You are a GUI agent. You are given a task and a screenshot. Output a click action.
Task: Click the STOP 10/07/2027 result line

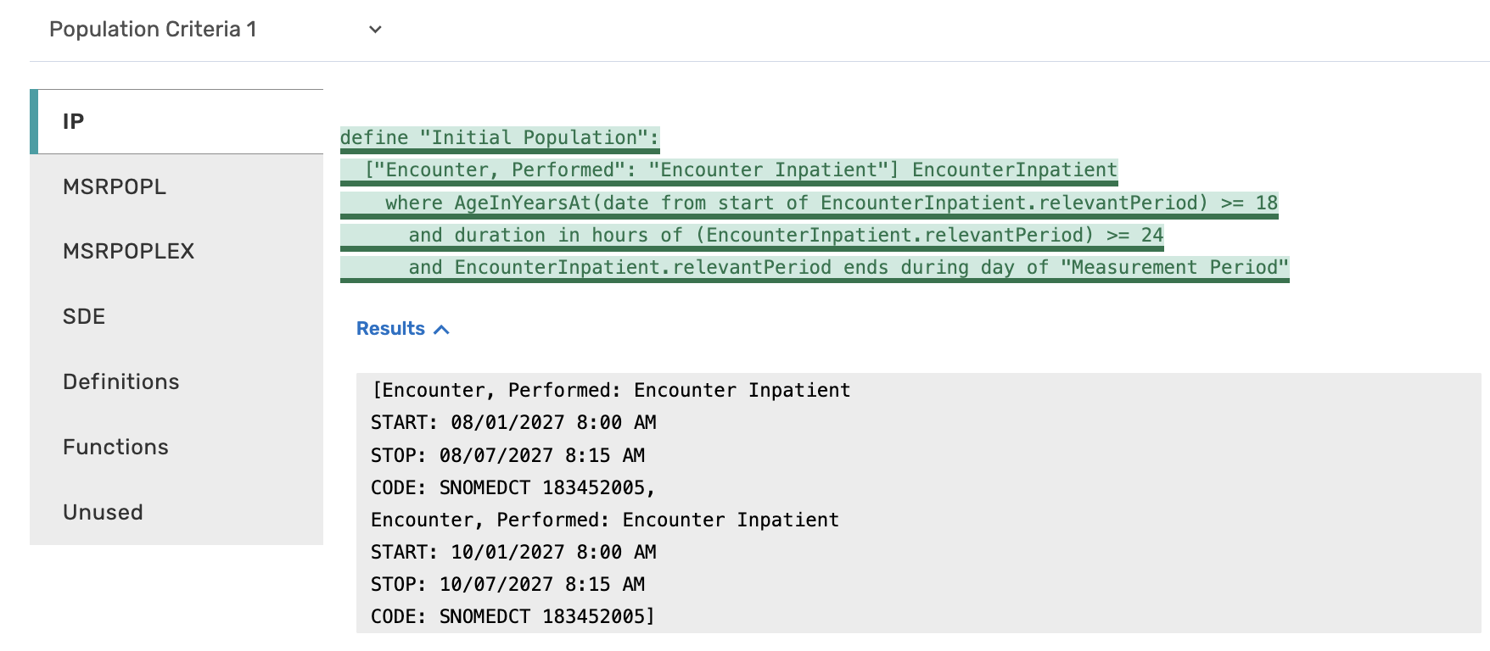click(x=507, y=584)
